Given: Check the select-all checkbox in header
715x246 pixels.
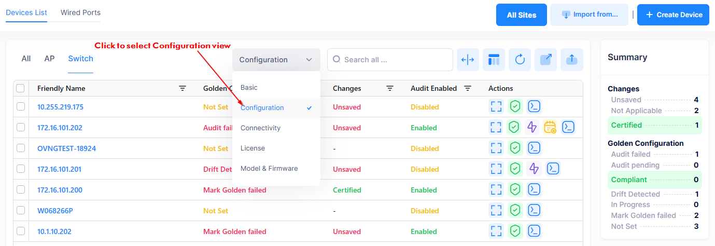Looking at the screenshot, I should click(21, 89).
